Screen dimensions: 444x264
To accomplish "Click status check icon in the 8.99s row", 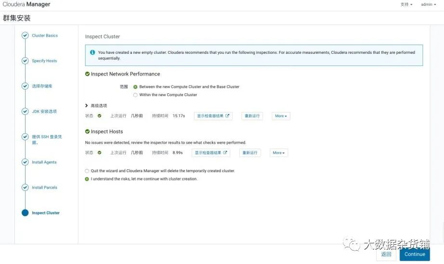I will coord(99,152).
